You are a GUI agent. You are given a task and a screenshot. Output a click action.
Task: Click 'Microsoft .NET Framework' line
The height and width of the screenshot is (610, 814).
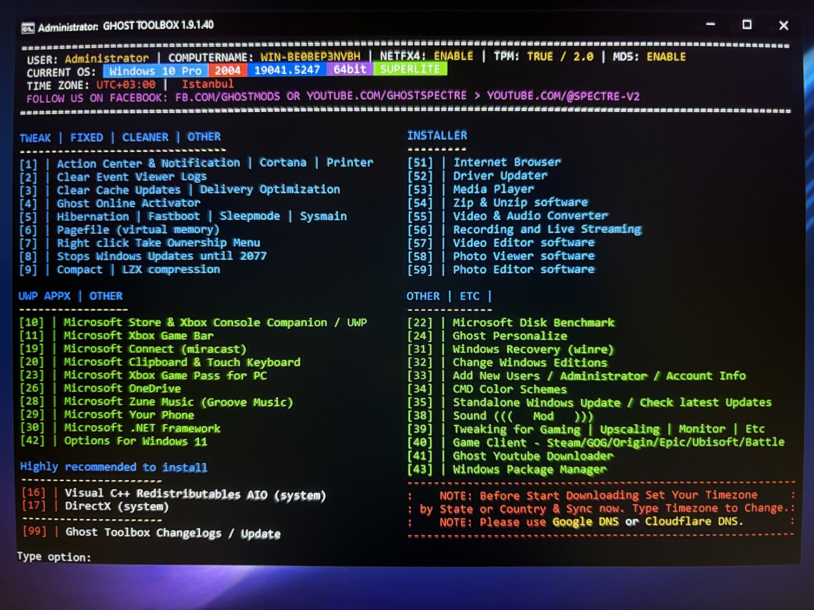(x=142, y=428)
